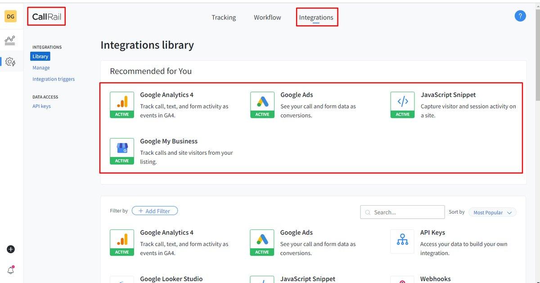Click the CallRail logo
The width and height of the screenshot is (540, 283).
(46, 17)
